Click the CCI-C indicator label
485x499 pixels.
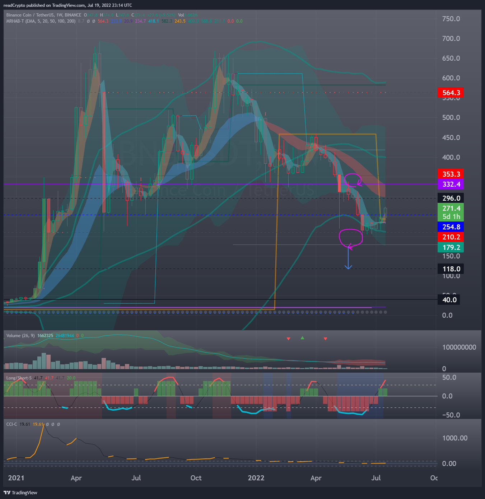(11, 424)
